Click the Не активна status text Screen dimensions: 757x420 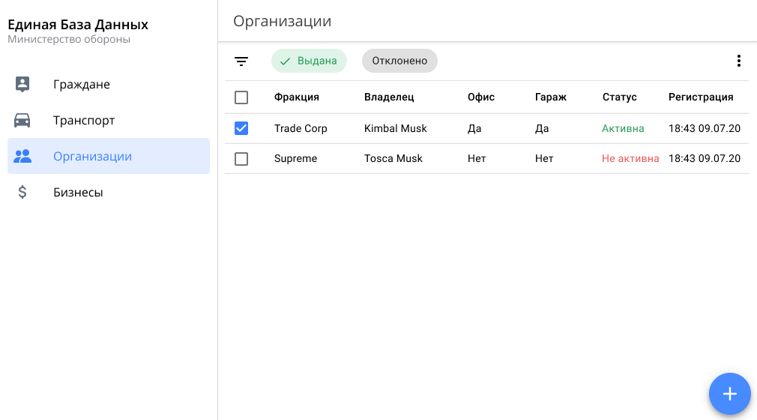[x=630, y=159]
